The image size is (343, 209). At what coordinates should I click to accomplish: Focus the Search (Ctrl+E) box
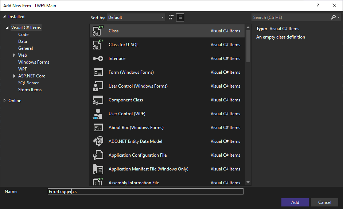tap(291, 17)
